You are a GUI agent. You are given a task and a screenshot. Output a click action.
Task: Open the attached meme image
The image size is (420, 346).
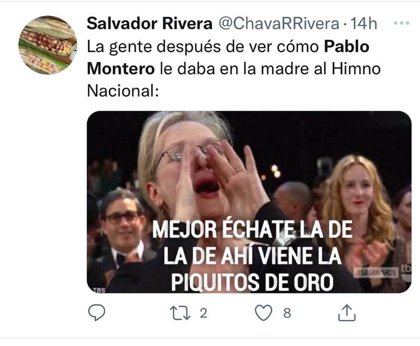tap(249, 202)
